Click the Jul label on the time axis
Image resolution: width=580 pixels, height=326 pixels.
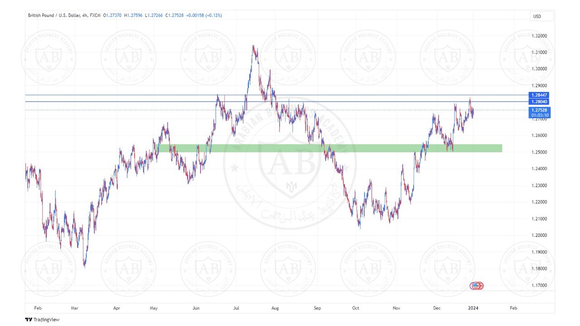(237, 308)
